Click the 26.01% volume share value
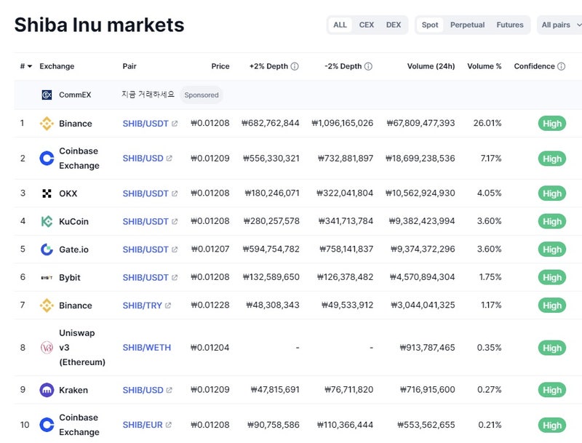Screen dimensions: 582x443 click(x=487, y=123)
